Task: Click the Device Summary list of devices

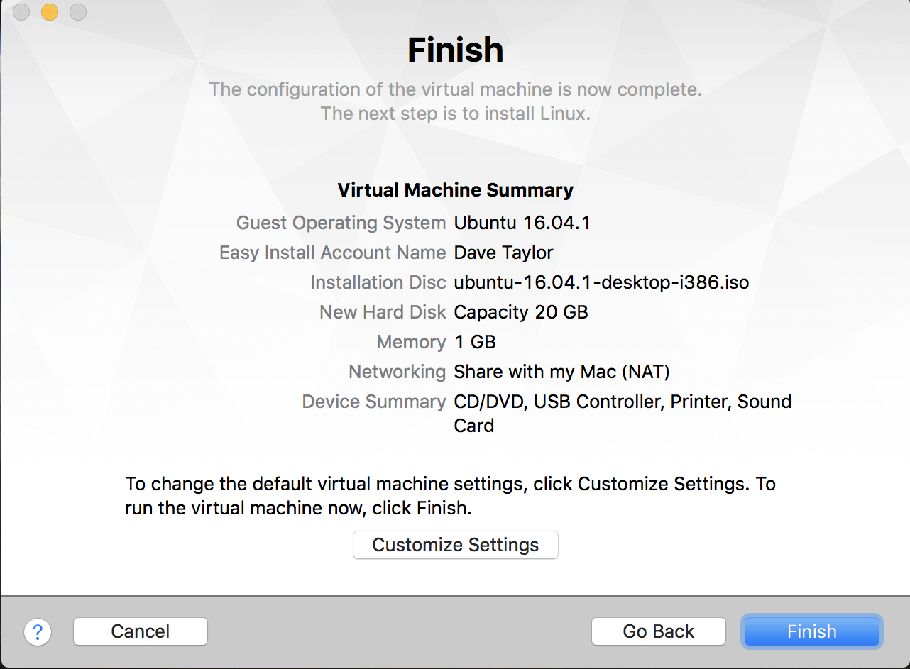Action: tap(623, 414)
